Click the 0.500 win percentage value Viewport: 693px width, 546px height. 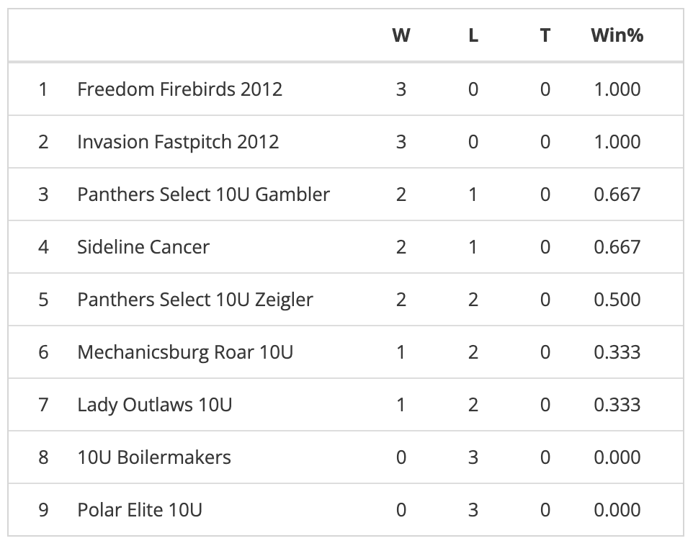[617, 300]
